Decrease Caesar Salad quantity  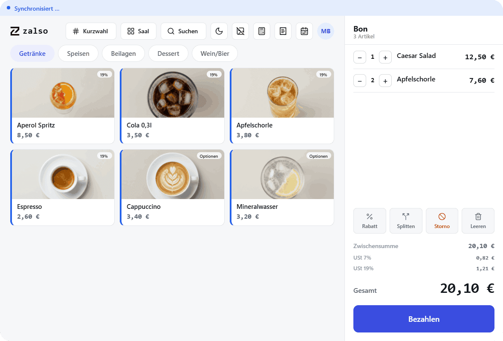360,58
